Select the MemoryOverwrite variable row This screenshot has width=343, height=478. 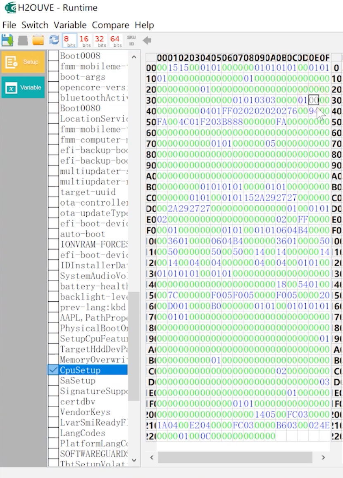[x=93, y=360]
